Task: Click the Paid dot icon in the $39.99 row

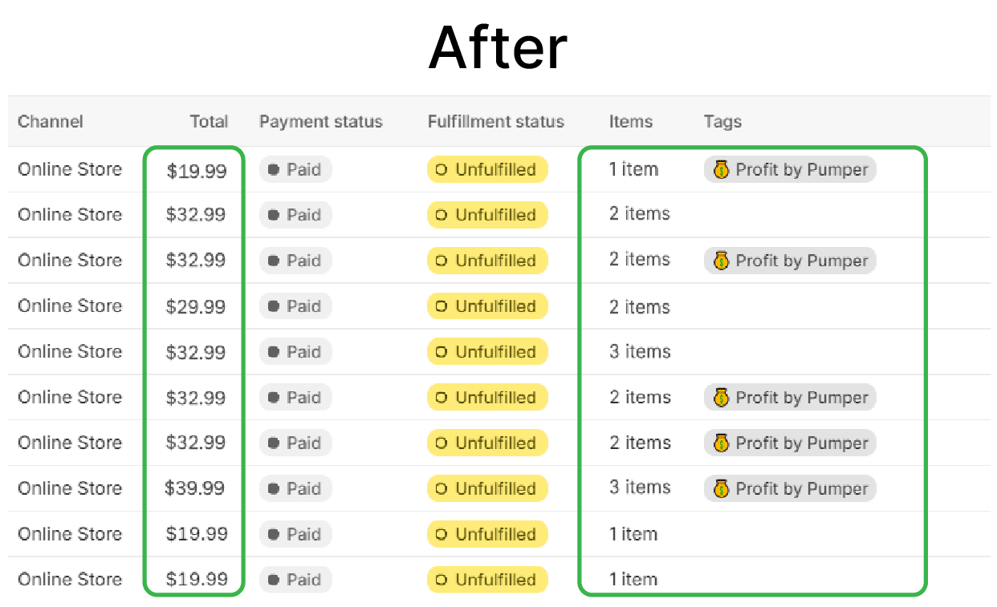Action: [274, 488]
